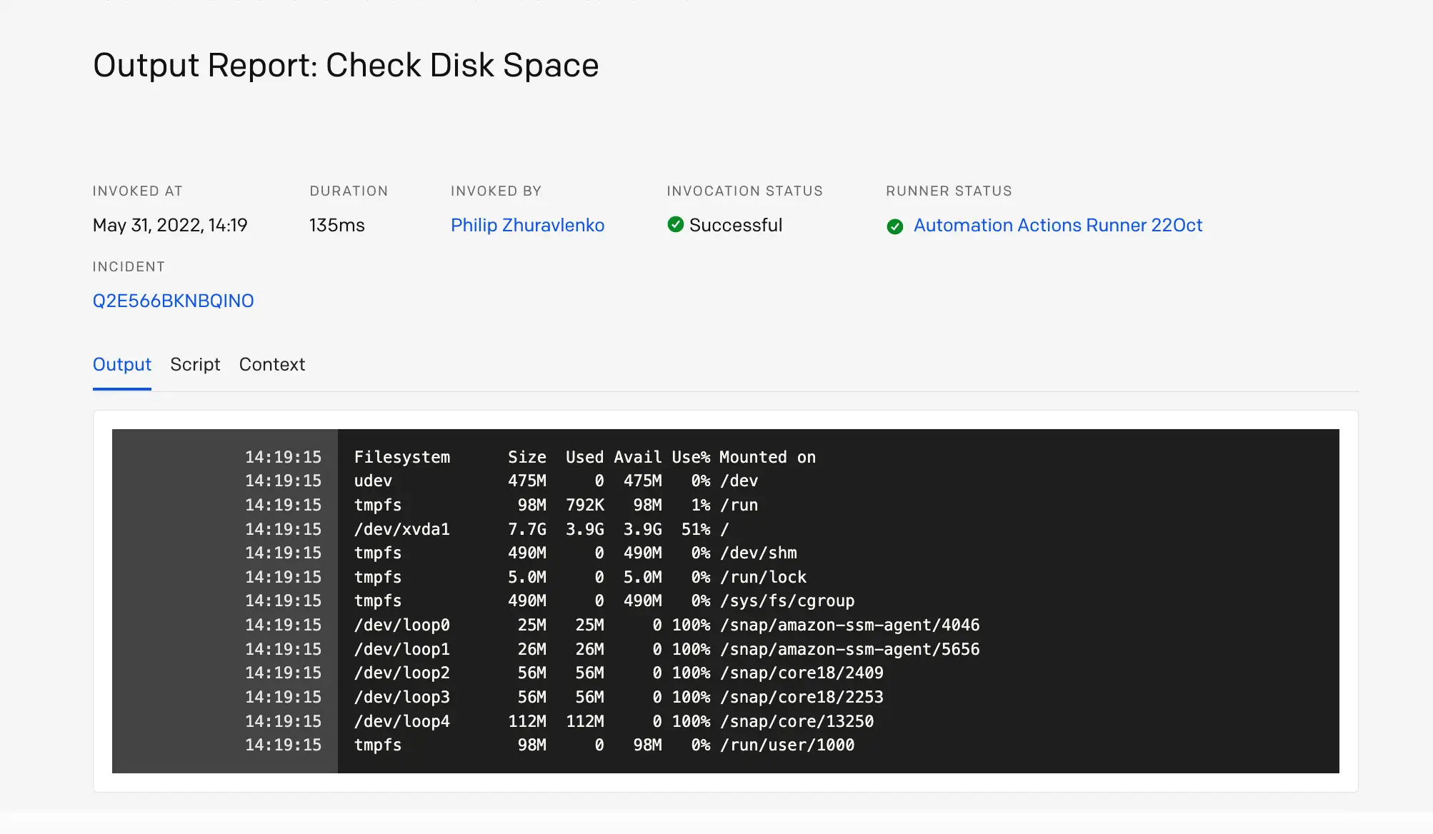1433x834 pixels.
Task: Open incident Q2E566BKNBQINO link
Action: coord(173,301)
